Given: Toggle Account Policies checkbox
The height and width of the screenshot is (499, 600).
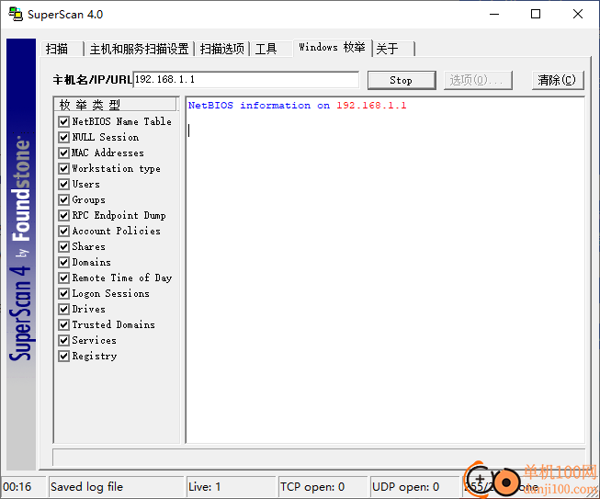Looking at the screenshot, I should pos(64,232).
